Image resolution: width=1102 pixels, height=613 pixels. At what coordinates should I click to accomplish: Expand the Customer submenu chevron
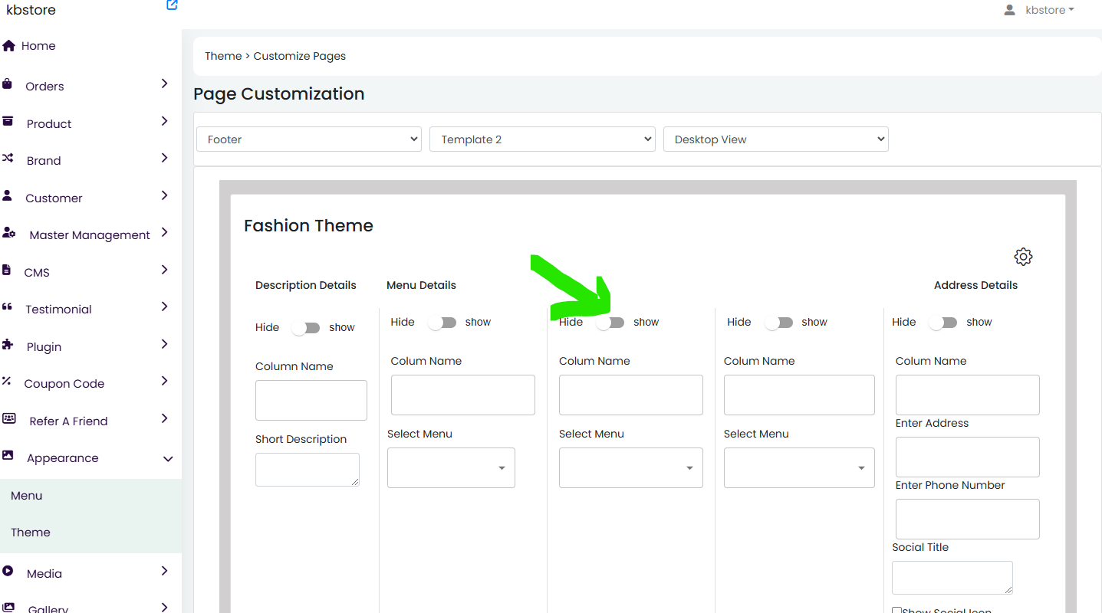point(164,195)
